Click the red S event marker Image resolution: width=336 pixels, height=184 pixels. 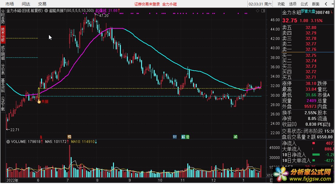(41, 137)
